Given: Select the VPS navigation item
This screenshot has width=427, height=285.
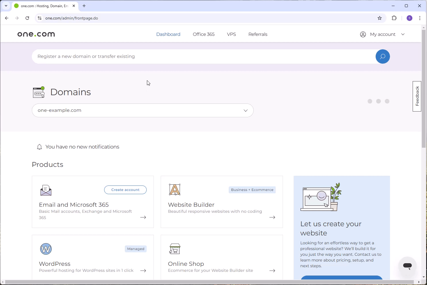Looking at the screenshot, I should (x=231, y=34).
